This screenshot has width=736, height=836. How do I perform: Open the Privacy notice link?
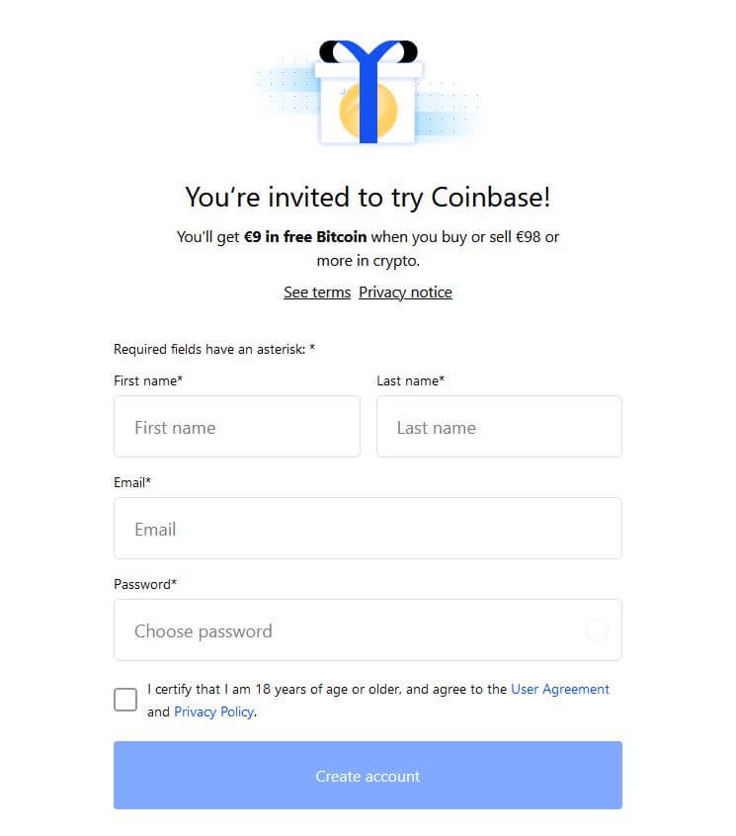pyautogui.click(x=405, y=293)
